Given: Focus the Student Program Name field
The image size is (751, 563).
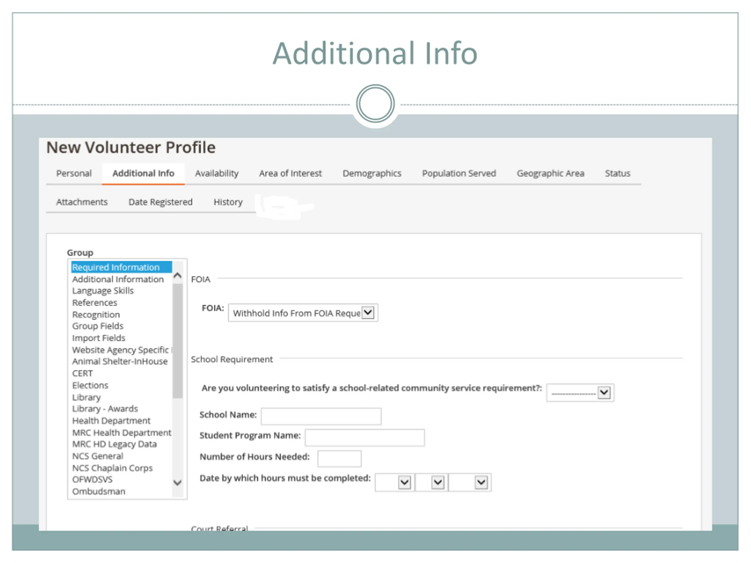Looking at the screenshot, I should tap(364, 437).
